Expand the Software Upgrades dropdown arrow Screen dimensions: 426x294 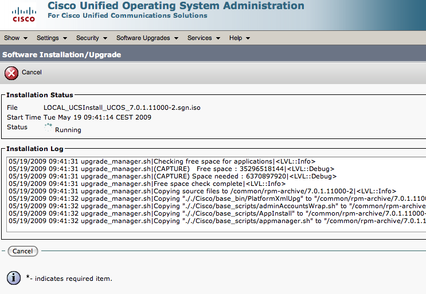(177, 38)
